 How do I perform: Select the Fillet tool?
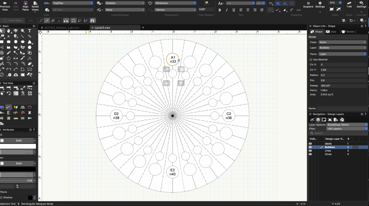(9, 63)
